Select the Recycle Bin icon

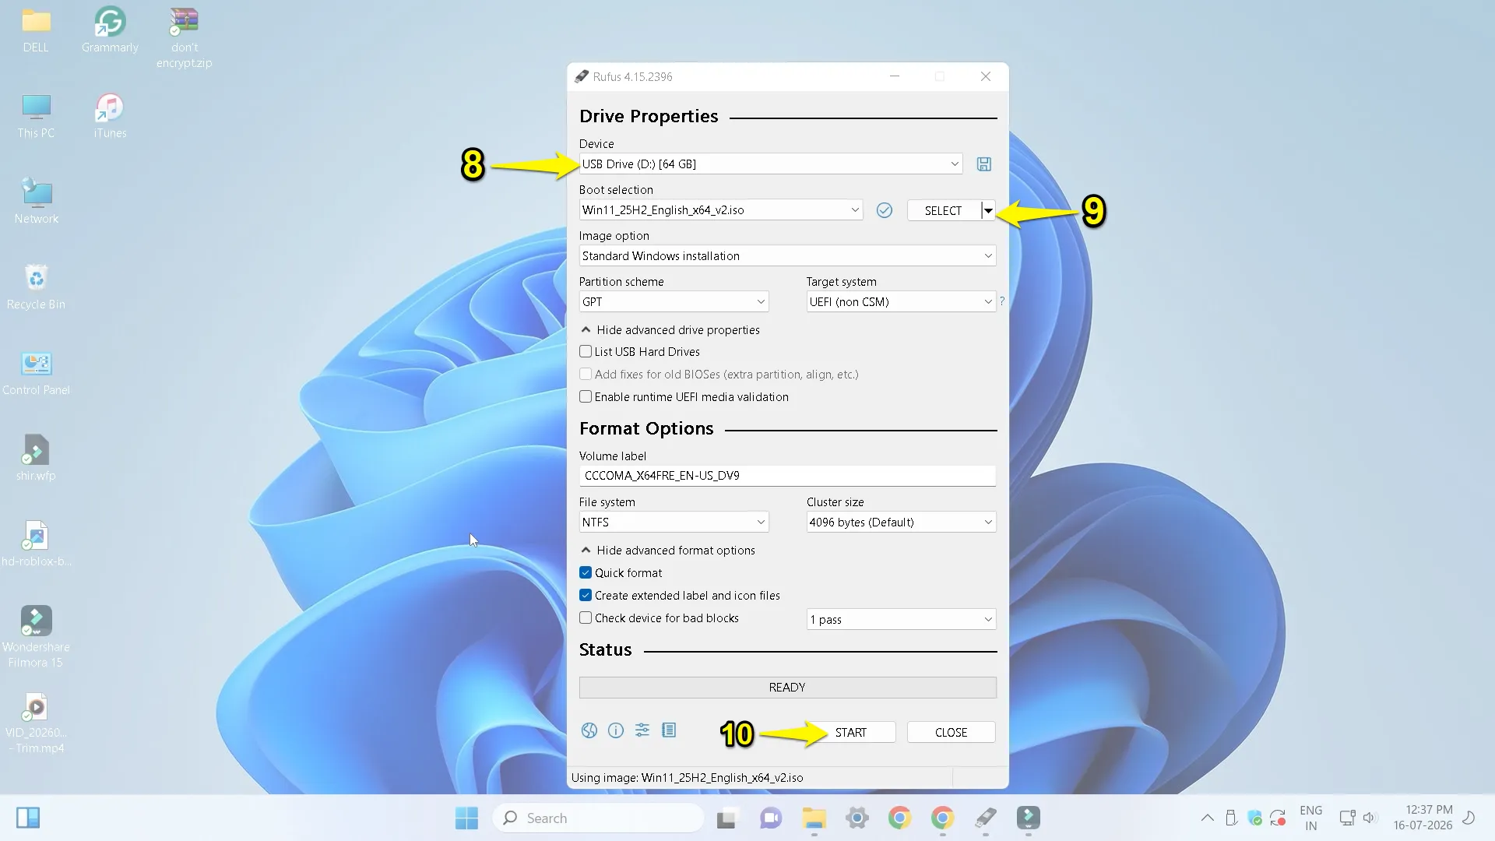(x=36, y=288)
